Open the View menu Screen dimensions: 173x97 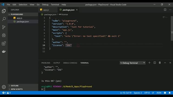[32, 5]
